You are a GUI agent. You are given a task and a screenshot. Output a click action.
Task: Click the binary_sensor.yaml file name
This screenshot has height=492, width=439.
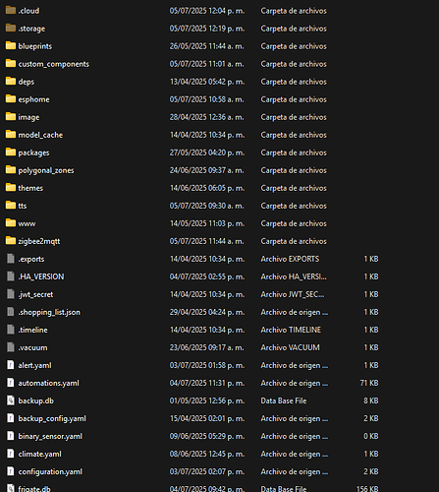tap(50, 436)
